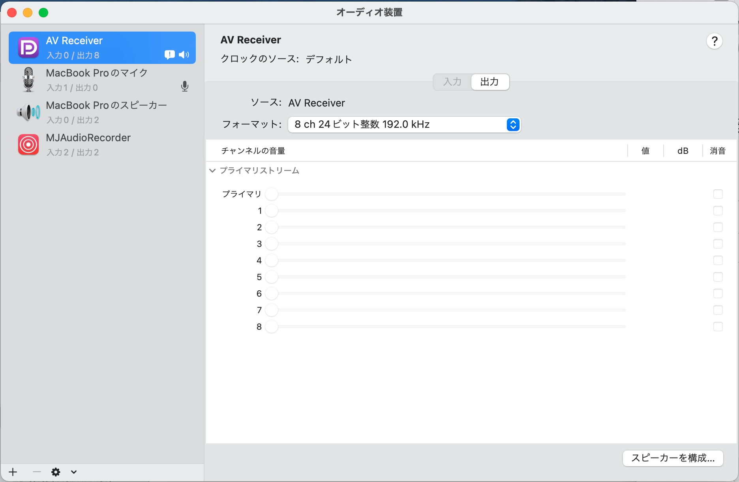Add a new audio device with plus
Screen dimensions: 739x482
[x=13, y=472]
